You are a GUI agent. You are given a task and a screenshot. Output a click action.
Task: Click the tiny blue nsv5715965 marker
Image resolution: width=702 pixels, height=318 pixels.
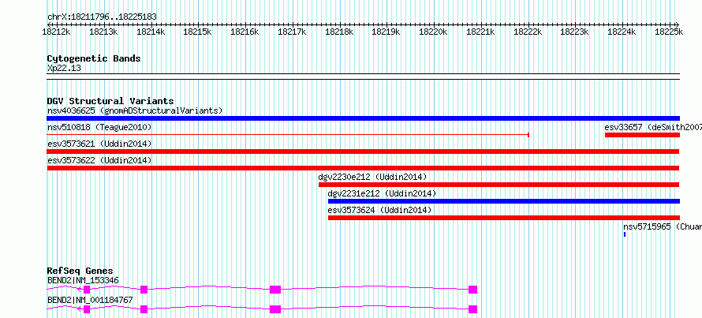coord(625,234)
